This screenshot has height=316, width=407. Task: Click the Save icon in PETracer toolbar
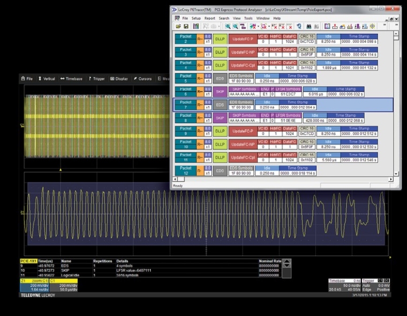[186, 26]
